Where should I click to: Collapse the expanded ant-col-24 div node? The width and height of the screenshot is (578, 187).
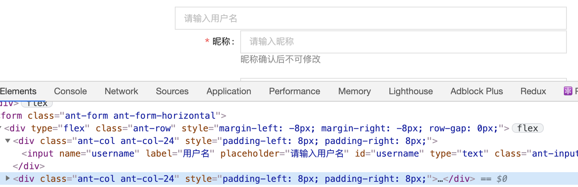click(8, 141)
